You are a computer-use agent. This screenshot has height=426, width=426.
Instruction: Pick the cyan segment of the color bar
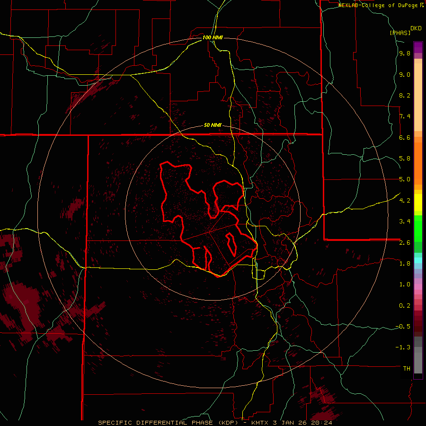pyautogui.click(x=418, y=260)
